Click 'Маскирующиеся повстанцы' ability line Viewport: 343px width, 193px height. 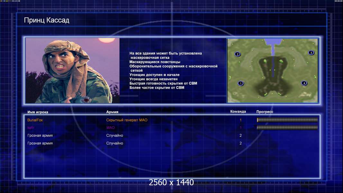(155, 62)
